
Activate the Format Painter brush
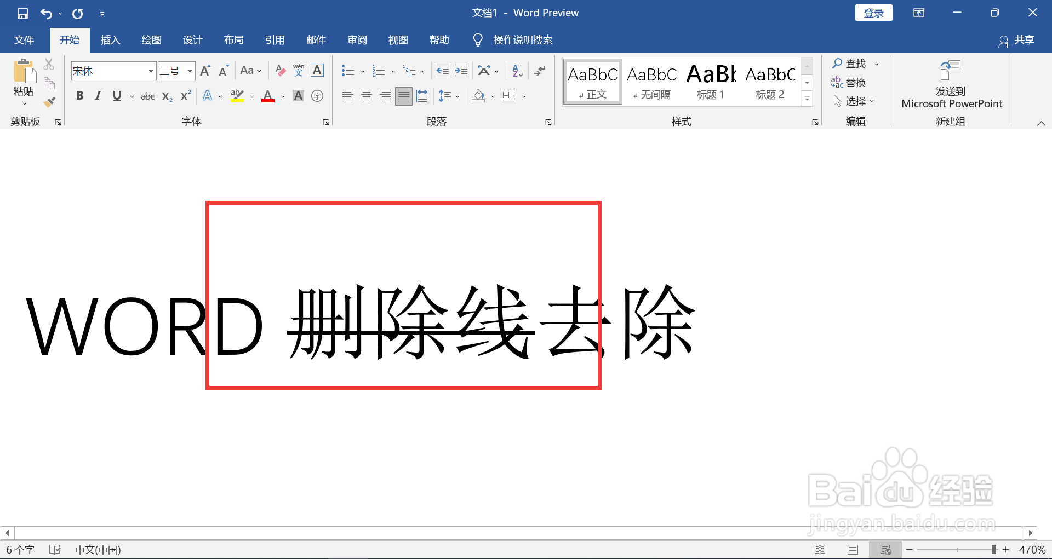coord(49,102)
